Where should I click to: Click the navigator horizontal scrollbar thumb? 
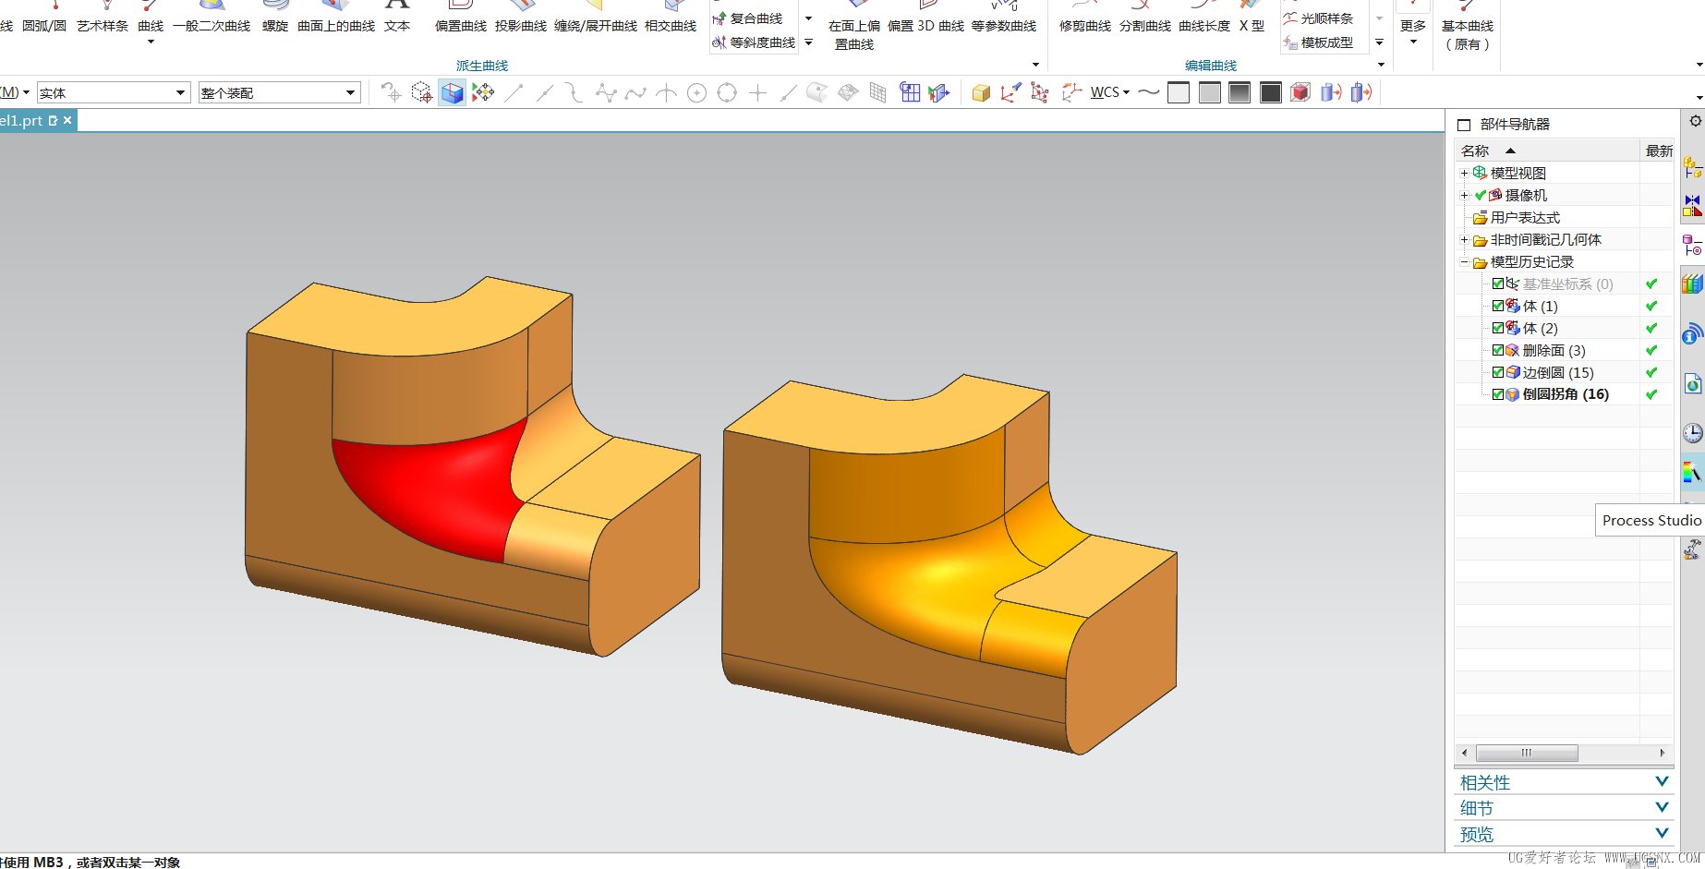click(1526, 753)
